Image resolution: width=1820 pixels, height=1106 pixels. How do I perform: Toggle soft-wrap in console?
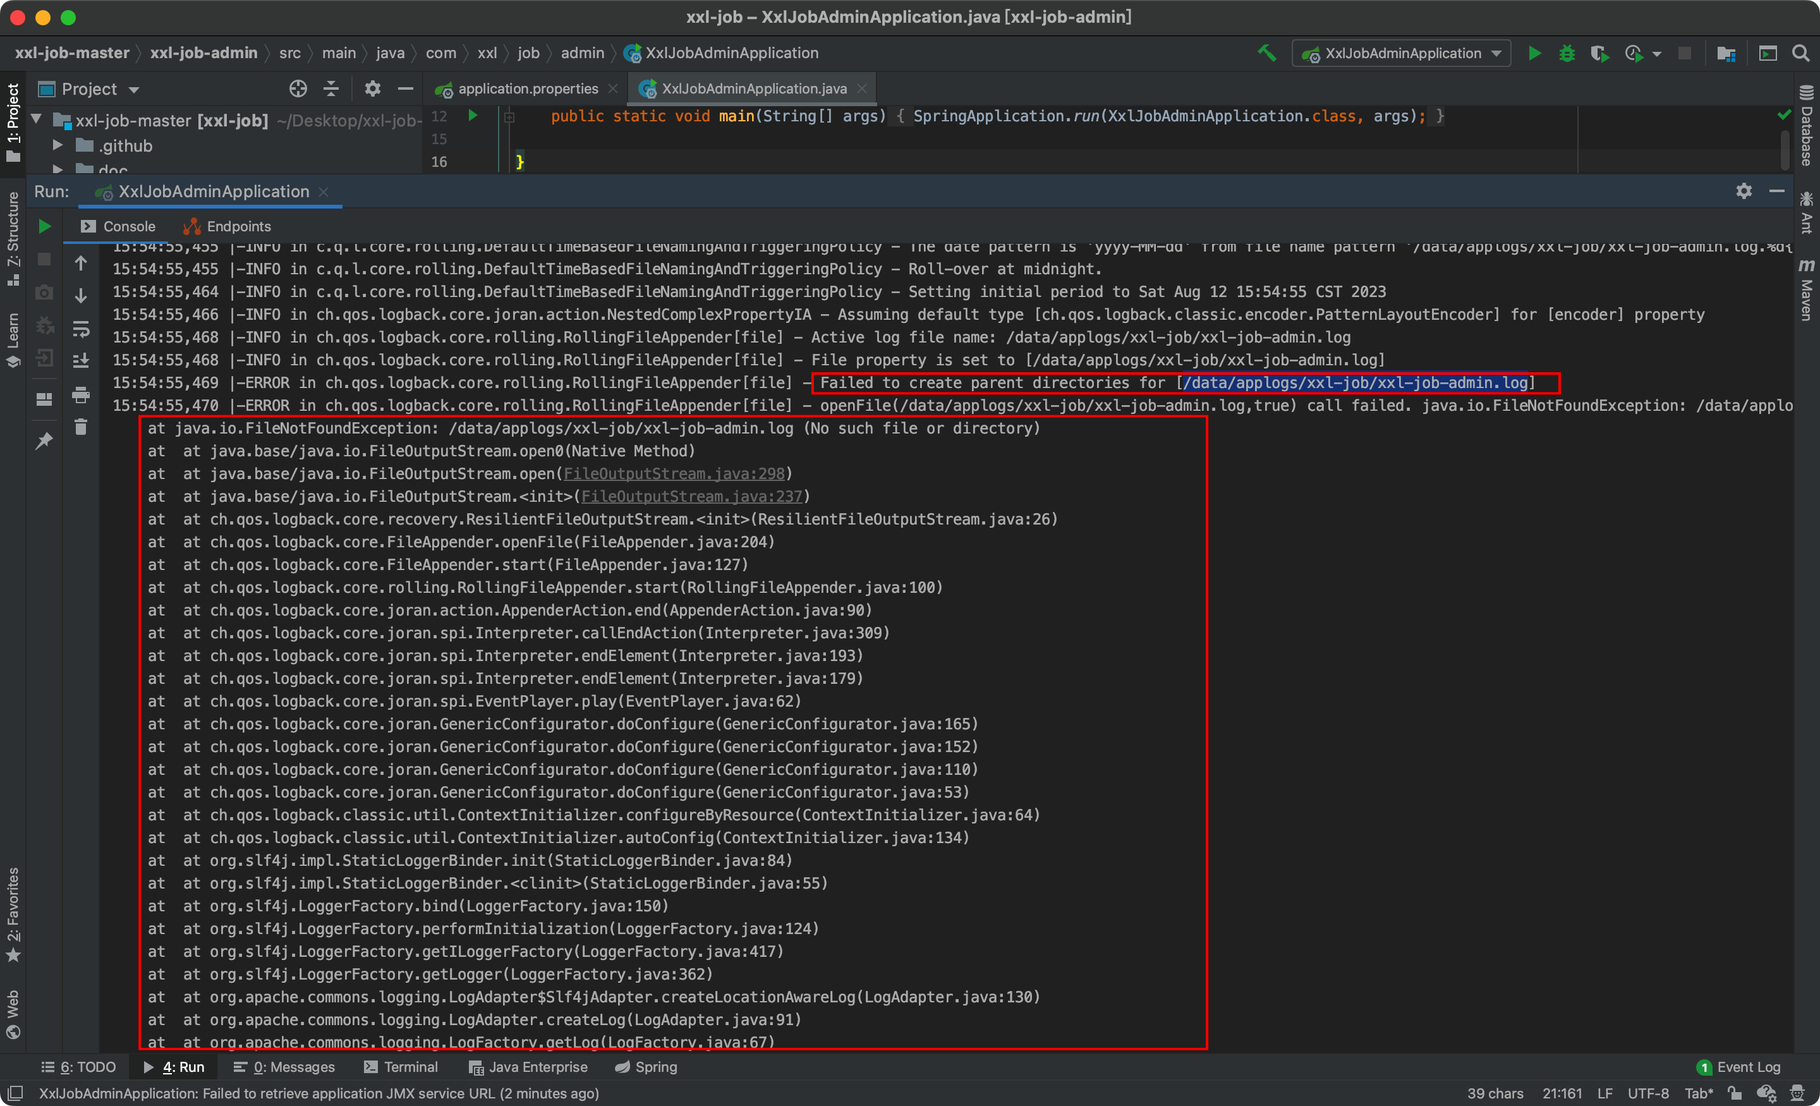pos(80,328)
